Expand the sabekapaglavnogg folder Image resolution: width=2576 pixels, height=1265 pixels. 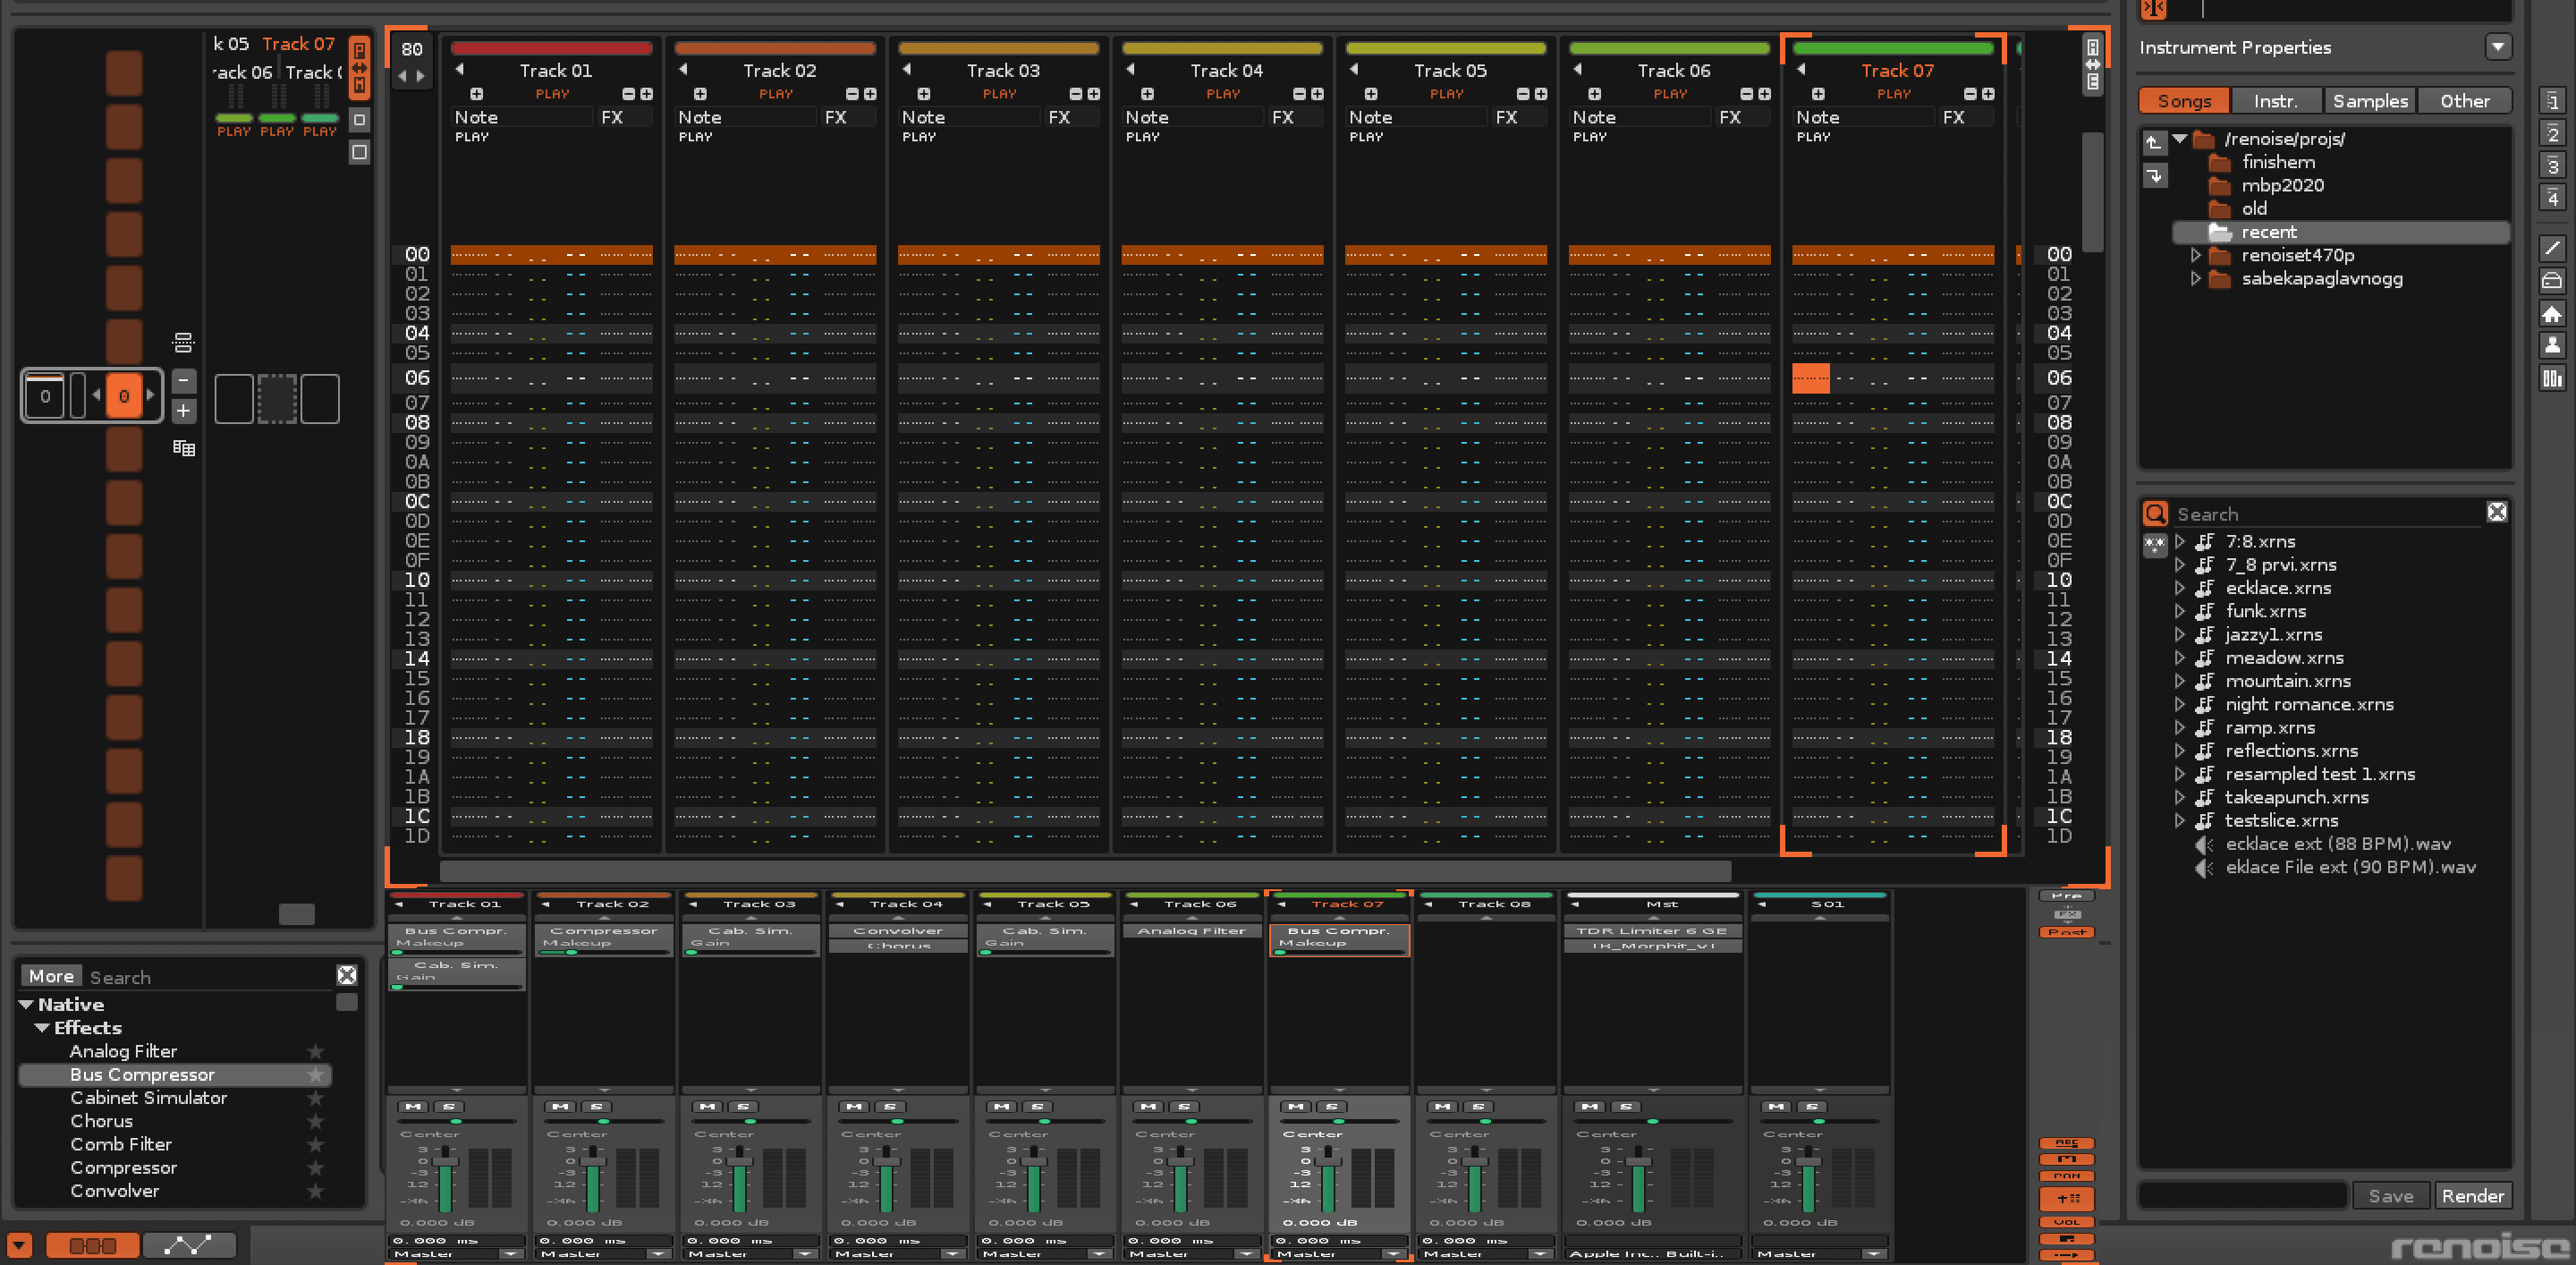(2196, 279)
